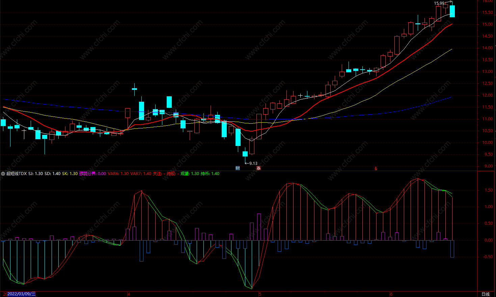Click the 12.00 price axis label

coord(487,95)
